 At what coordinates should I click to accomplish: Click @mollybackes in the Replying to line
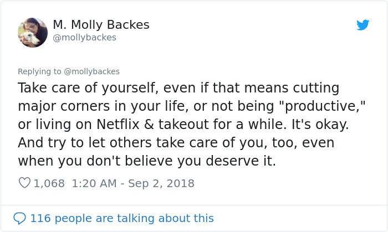click(x=93, y=71)
